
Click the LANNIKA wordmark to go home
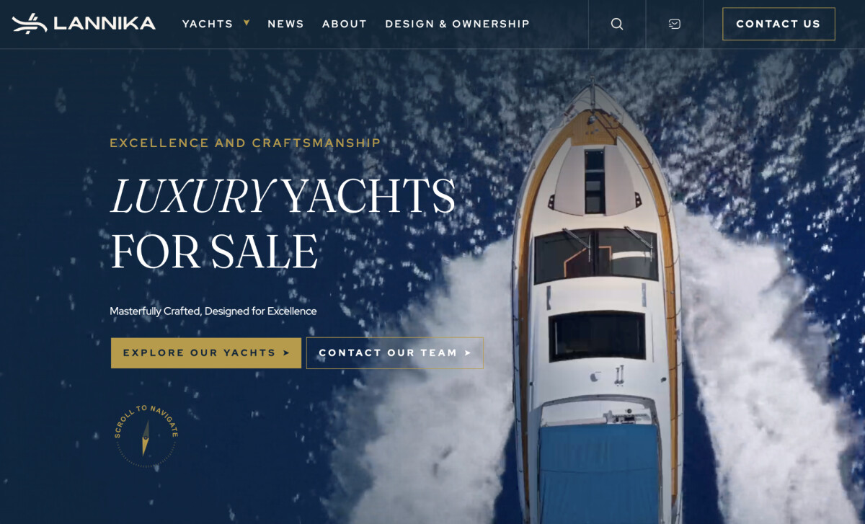pyautogui.click(x=105, y=24)
